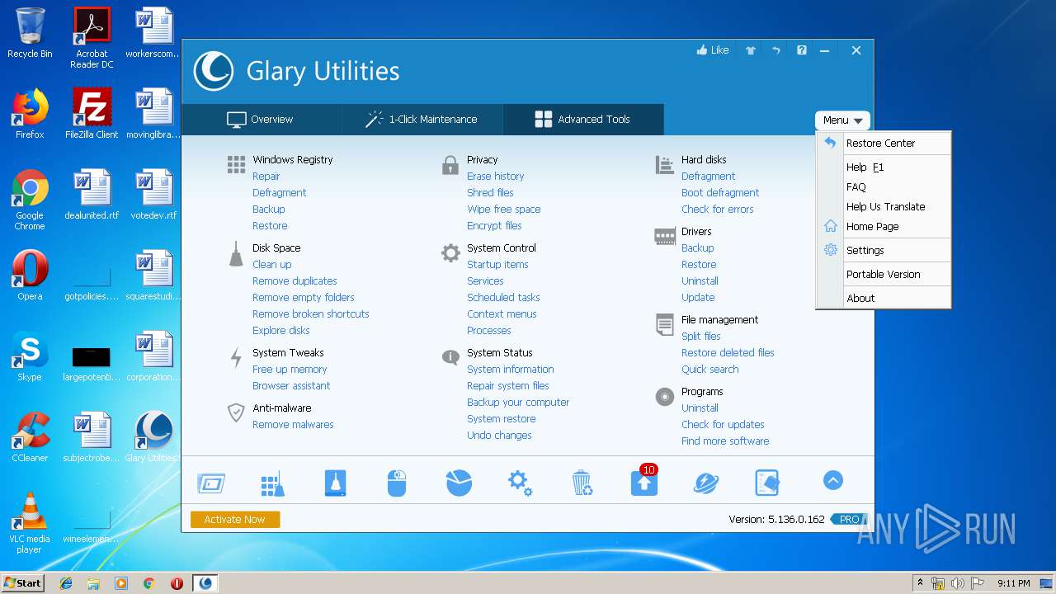Open Undo changes link
The width and height of the screenshot is (1056, 594).
pos(499,436)
